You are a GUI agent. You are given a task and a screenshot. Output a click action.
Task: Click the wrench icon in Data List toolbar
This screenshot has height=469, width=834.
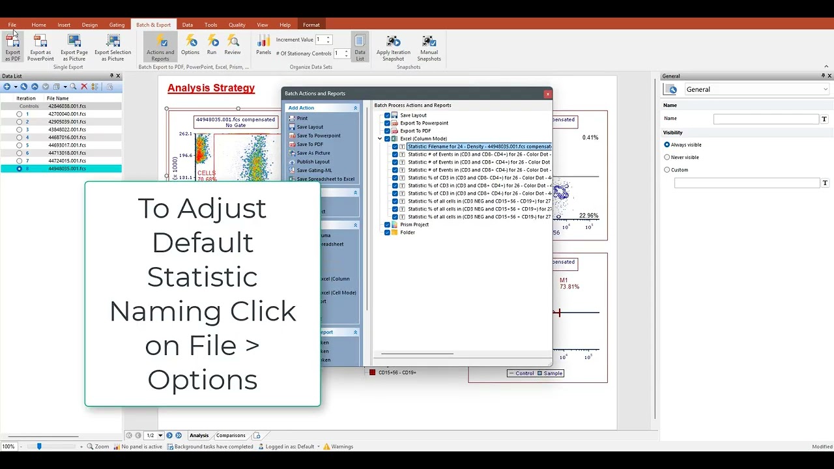[x=24, y=87]
